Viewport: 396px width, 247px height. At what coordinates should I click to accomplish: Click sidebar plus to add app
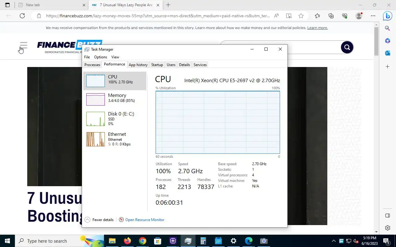[387, 67]
